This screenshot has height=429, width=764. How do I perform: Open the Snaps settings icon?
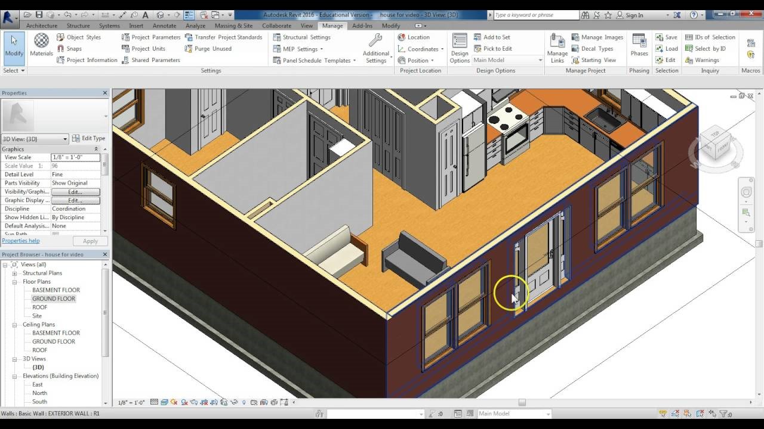(x=62, y=48)
